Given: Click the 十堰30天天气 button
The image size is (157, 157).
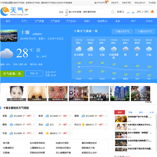Looking at the screenshot, I should tap(145, 31).
